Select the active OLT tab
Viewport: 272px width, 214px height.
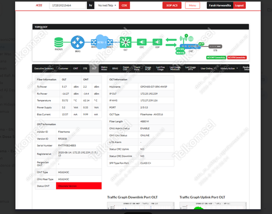coord(94,69)
